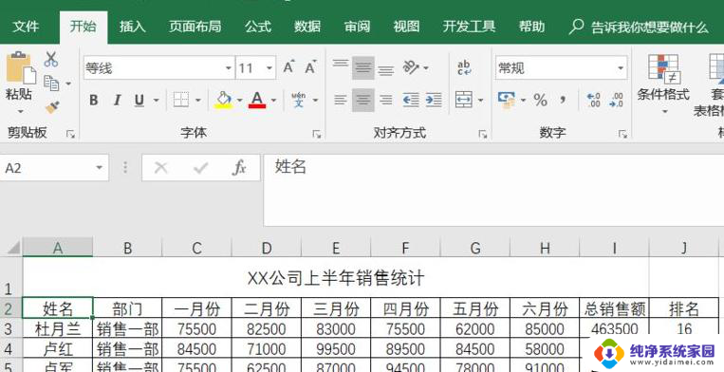This screenshot has height=372, width=724.
Task: Click the formula bar showing 姓名
Action: point(493,190)
